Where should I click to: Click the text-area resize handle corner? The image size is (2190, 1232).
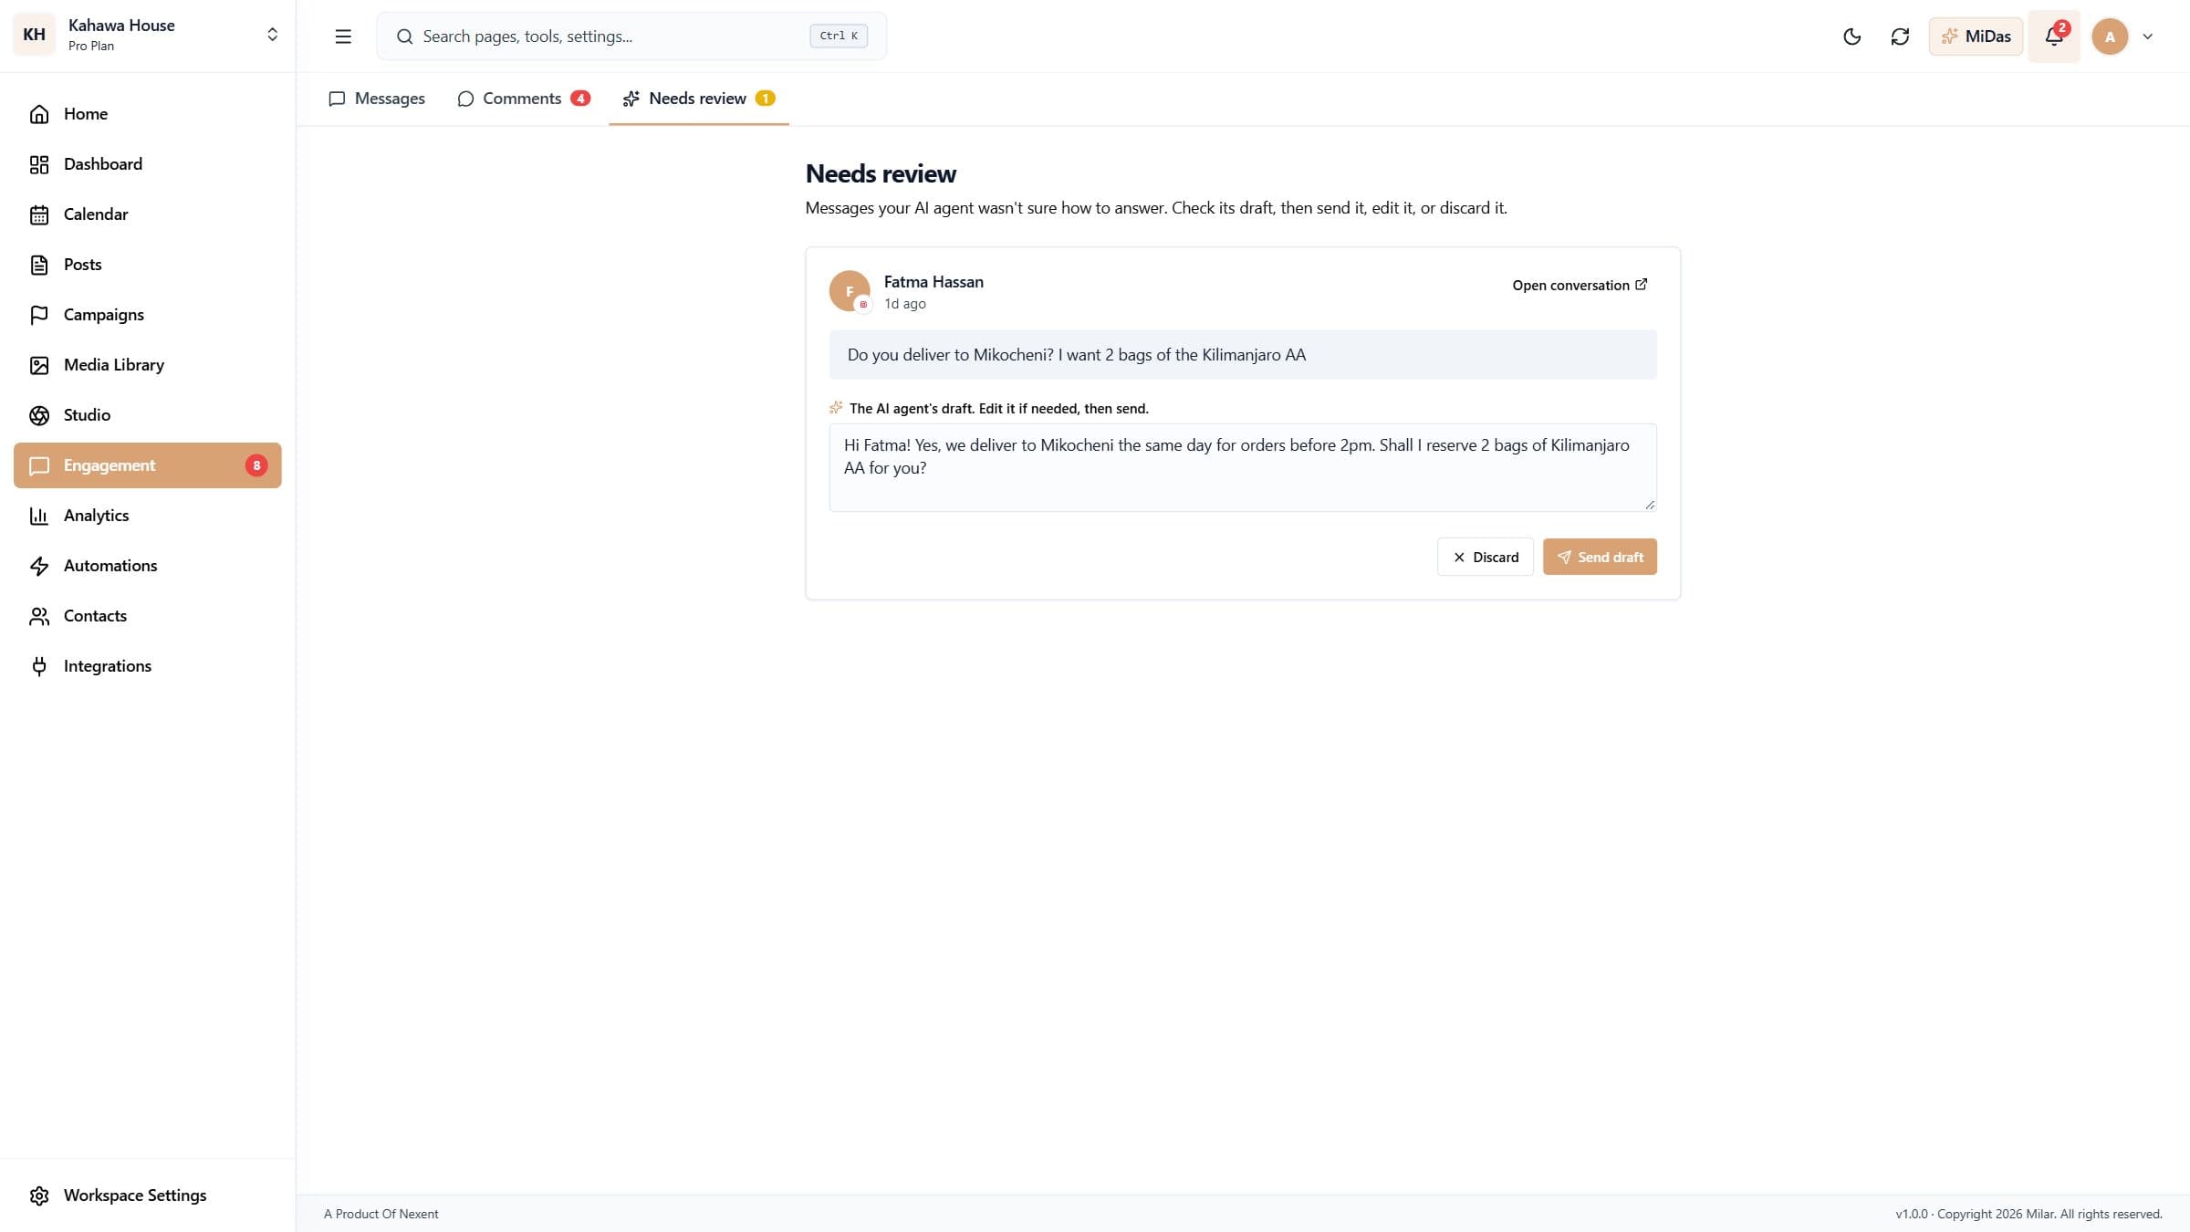pyautogui.click(x=1650, y=505)
